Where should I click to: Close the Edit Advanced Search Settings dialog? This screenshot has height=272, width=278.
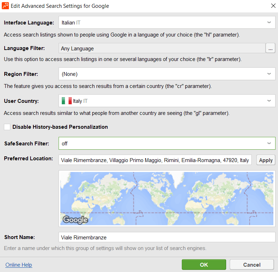point(273,6)
